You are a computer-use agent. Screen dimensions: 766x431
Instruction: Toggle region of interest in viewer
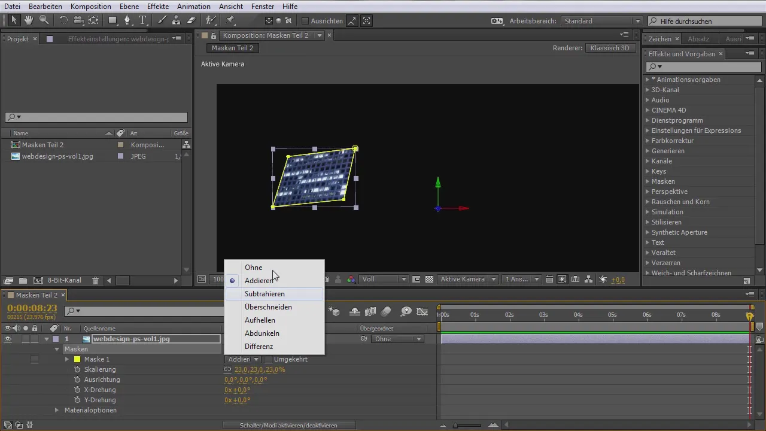417,279
